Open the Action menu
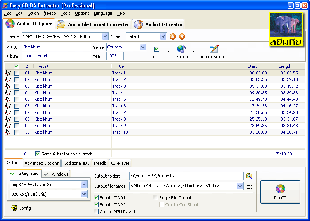The image size is (310, 221). point(33,13)
